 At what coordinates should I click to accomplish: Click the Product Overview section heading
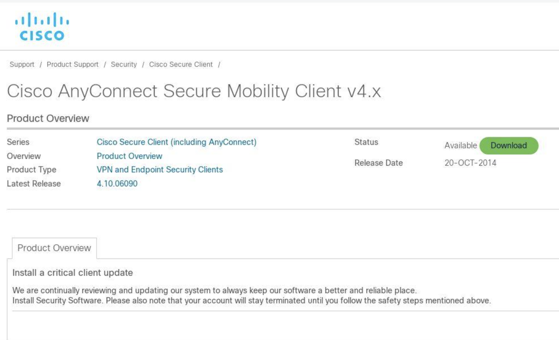coord(48,118)
